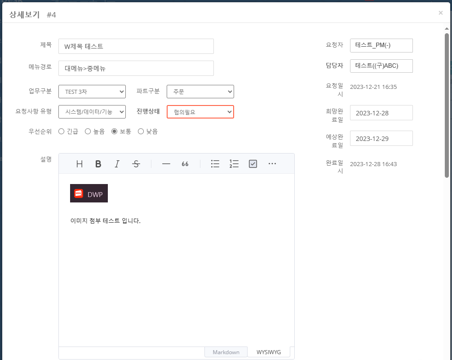This screenshot has height=360, width=452.
Task: Apply italic formatting to the description text
Action: point(117,164)
